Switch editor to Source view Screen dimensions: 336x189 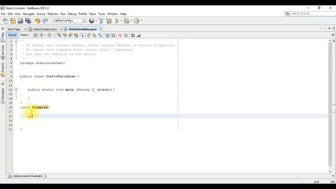click(12, 35)
